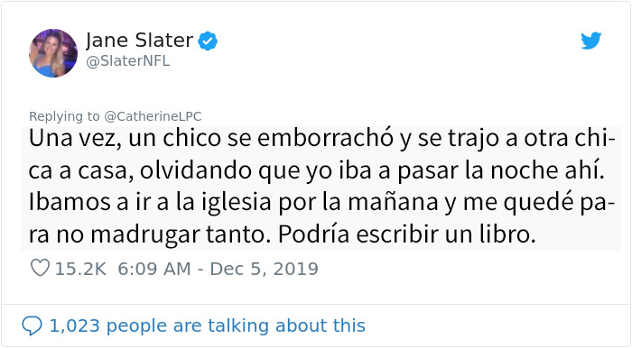Click the Twitter bird logo
This screenshot has height=348, width=632.
[590, 41]
